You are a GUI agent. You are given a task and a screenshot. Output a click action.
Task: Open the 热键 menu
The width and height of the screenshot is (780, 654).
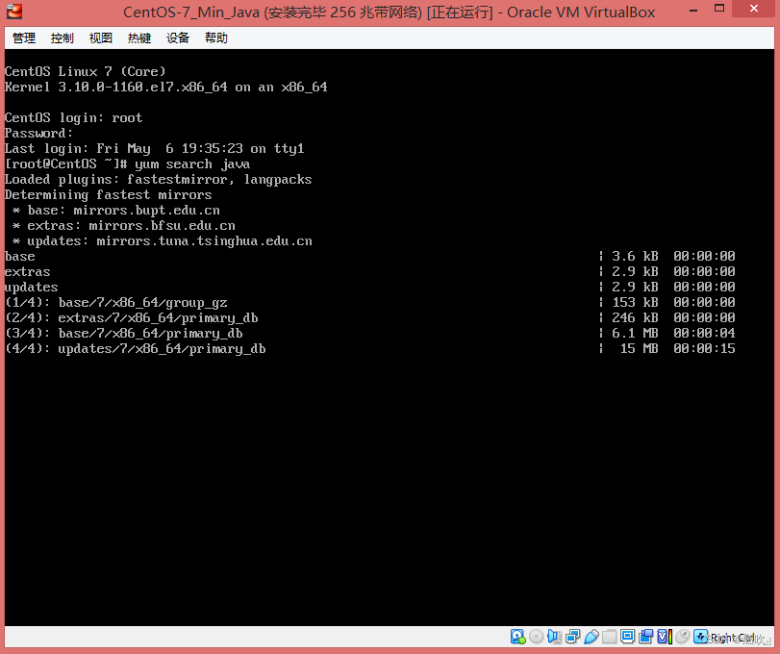(139, 38)
